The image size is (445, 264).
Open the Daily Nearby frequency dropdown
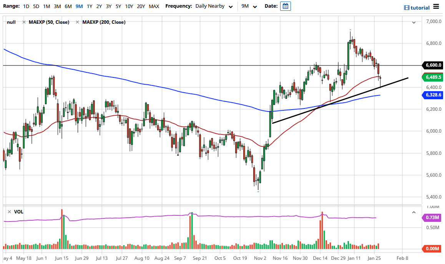click(x=214, y=6)
